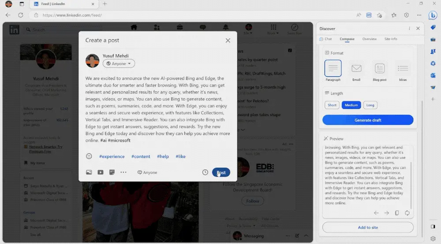Copy the preview draft text

click(x=397, y=213)
